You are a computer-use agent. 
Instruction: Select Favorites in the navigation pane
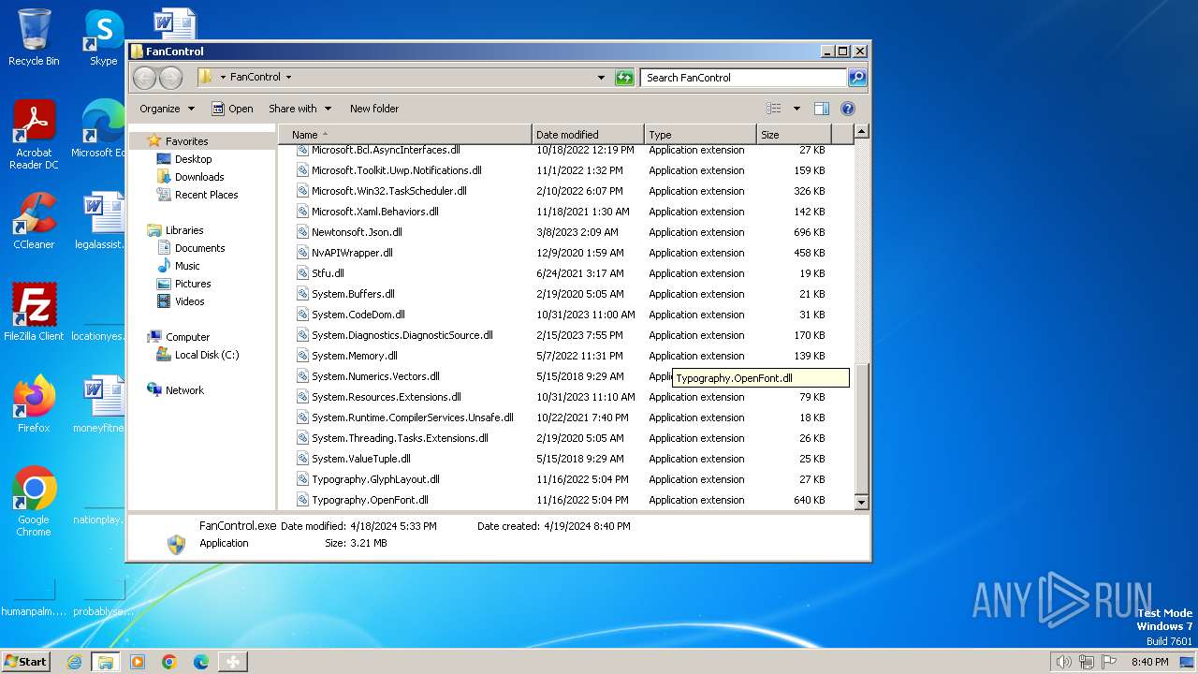[x=186, y=141]
